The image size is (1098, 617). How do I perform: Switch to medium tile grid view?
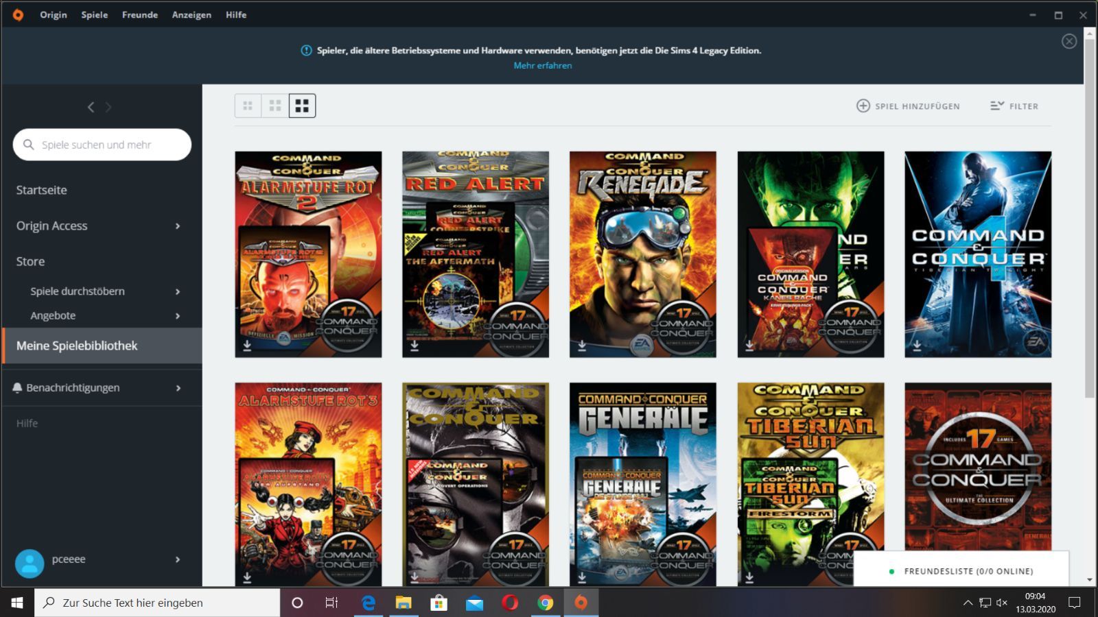click(275, 106)
